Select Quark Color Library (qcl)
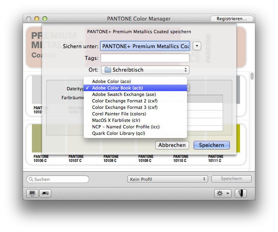 point(135,133)
